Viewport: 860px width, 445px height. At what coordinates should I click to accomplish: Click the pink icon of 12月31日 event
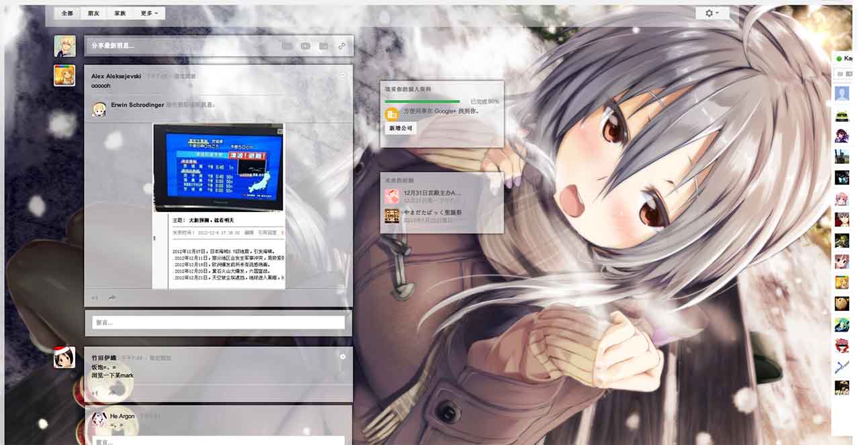pos(392,196)
